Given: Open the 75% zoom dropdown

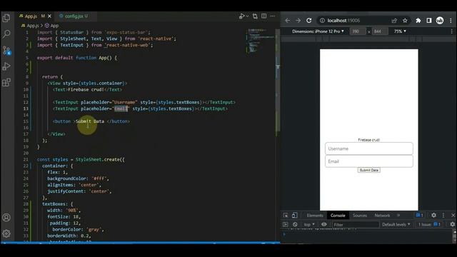Looking at the screenshot, I should pos(400,31).
